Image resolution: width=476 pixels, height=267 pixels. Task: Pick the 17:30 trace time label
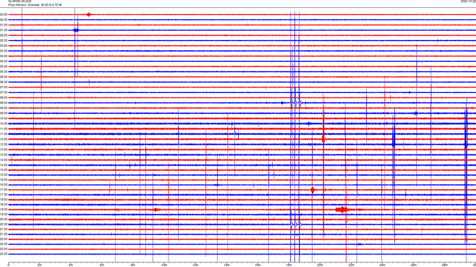4,195
